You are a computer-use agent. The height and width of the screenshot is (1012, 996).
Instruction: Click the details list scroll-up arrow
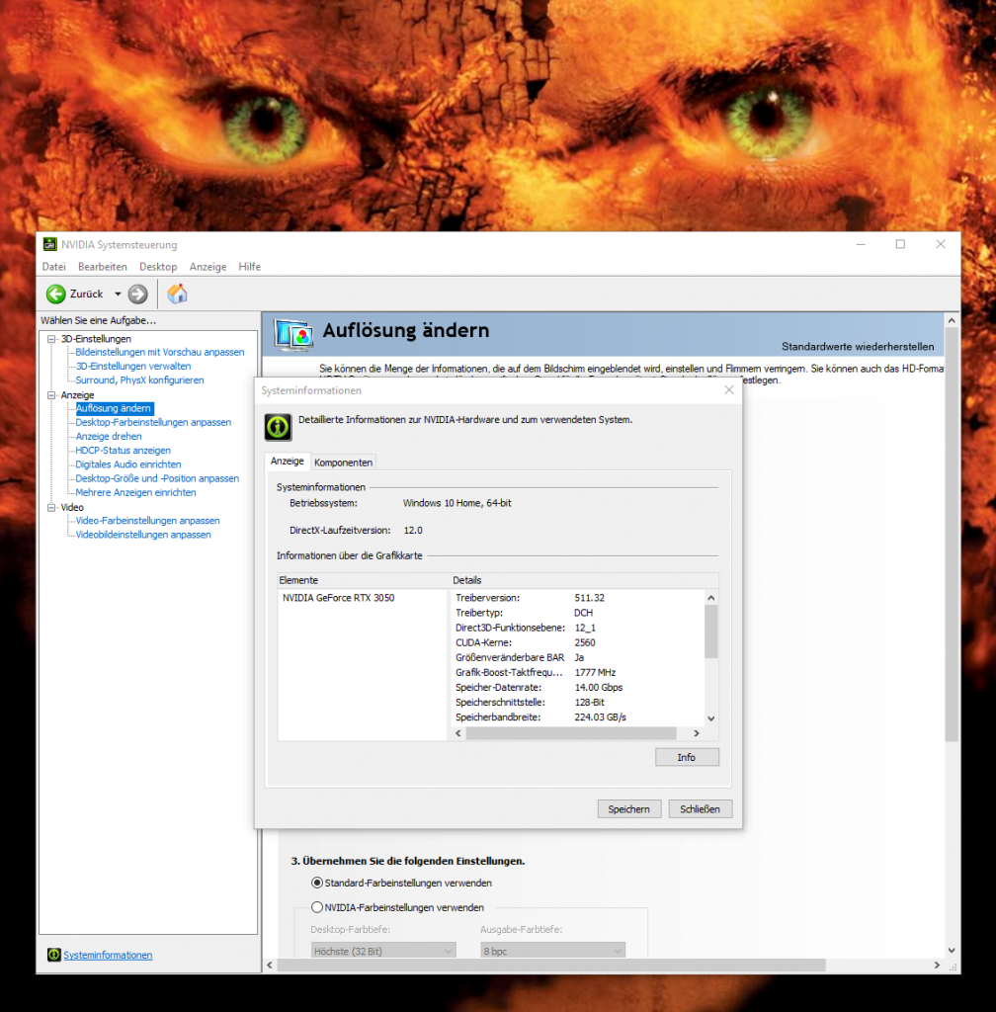tap(710, 598)
